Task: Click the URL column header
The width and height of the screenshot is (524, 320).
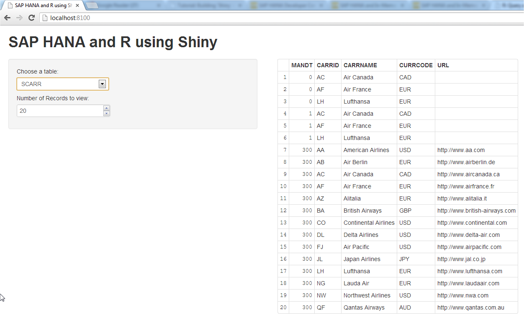Action: point(476,65)
